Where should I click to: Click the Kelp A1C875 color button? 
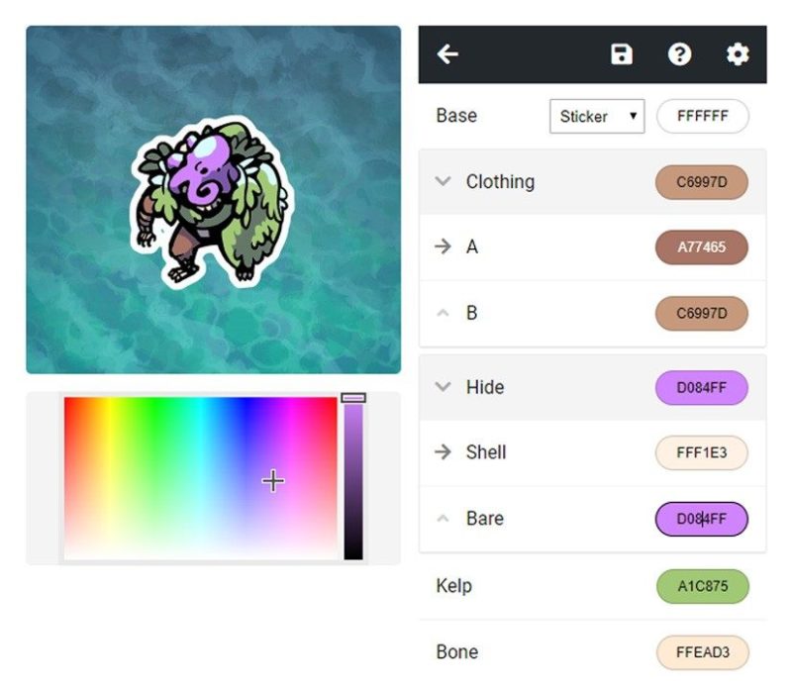703,586
